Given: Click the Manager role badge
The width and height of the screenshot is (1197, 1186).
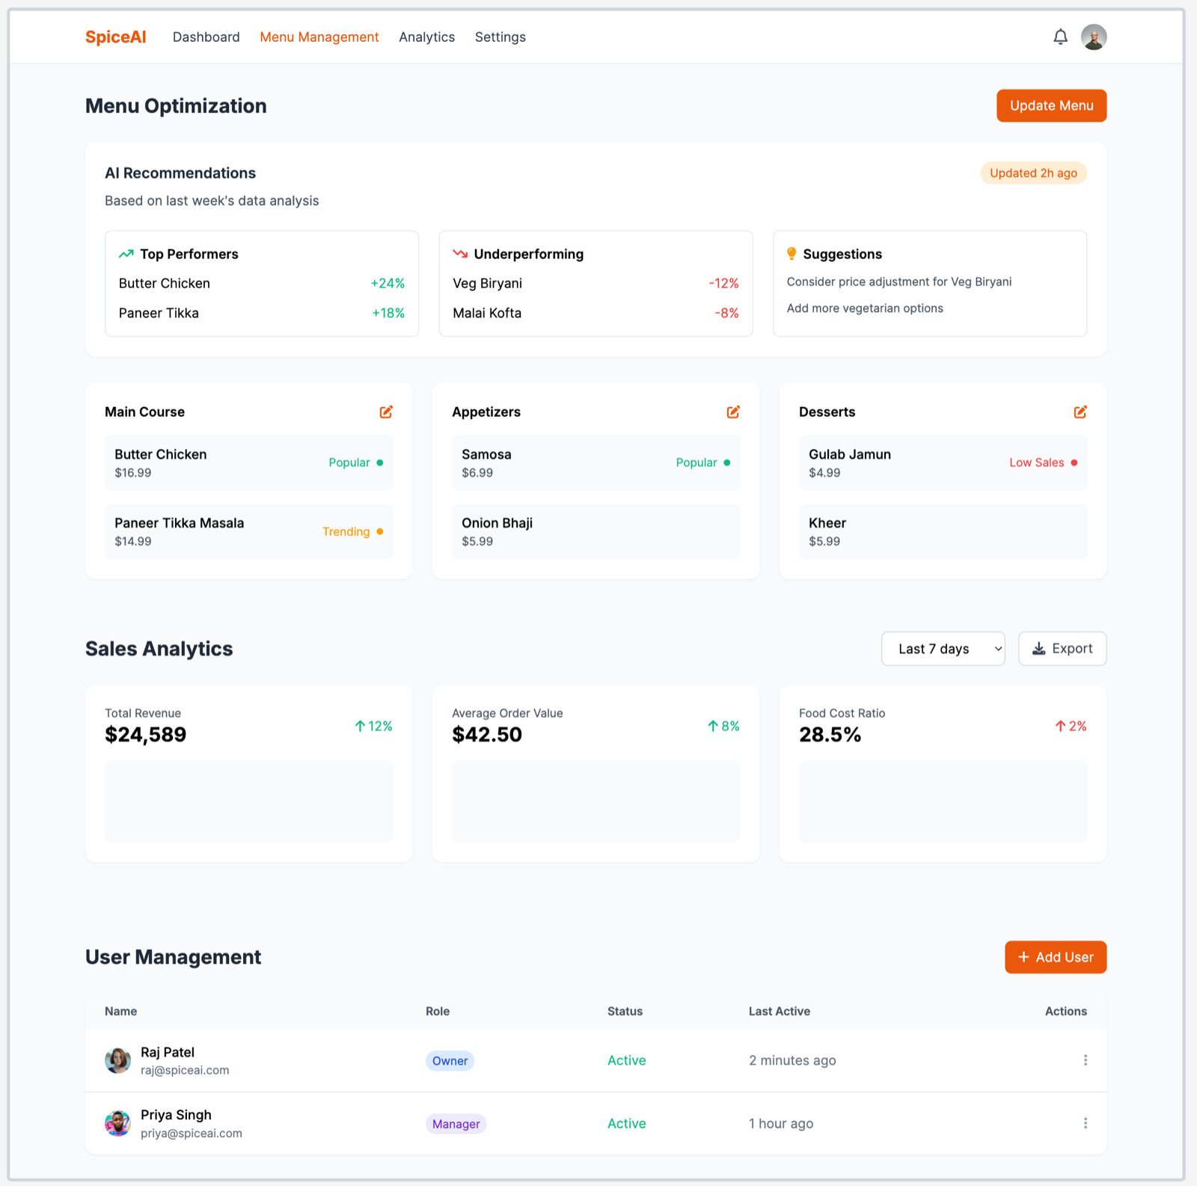Looking at the screenshot, I should [456, 1124].
